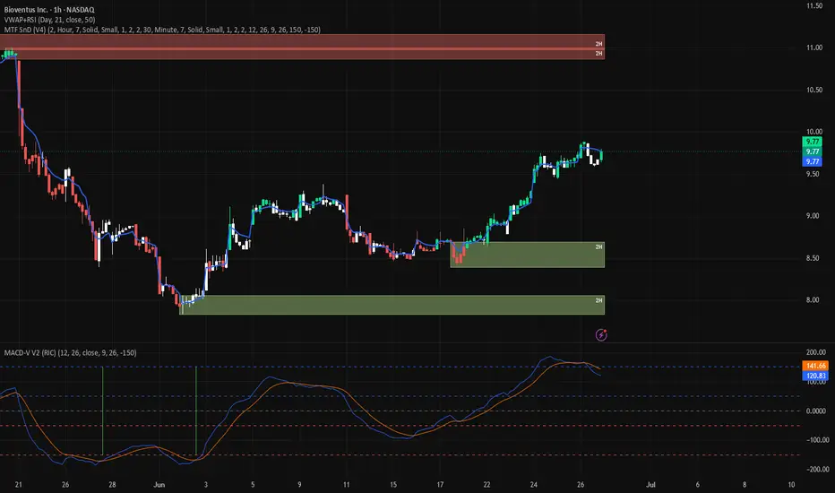Click the orange 141.66 value label
835x493 pixels.
coord(815,366)
